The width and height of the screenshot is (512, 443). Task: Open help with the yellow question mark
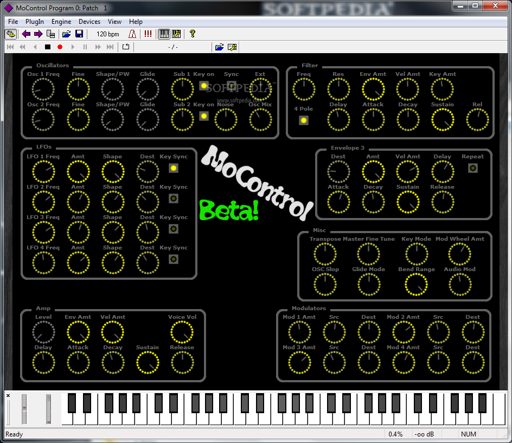point(193,34)
